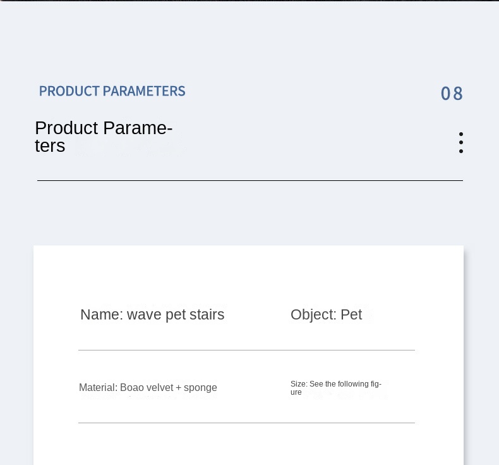Click the divider line below the Name row
This screenshot has width=499, height=465.
246,350
